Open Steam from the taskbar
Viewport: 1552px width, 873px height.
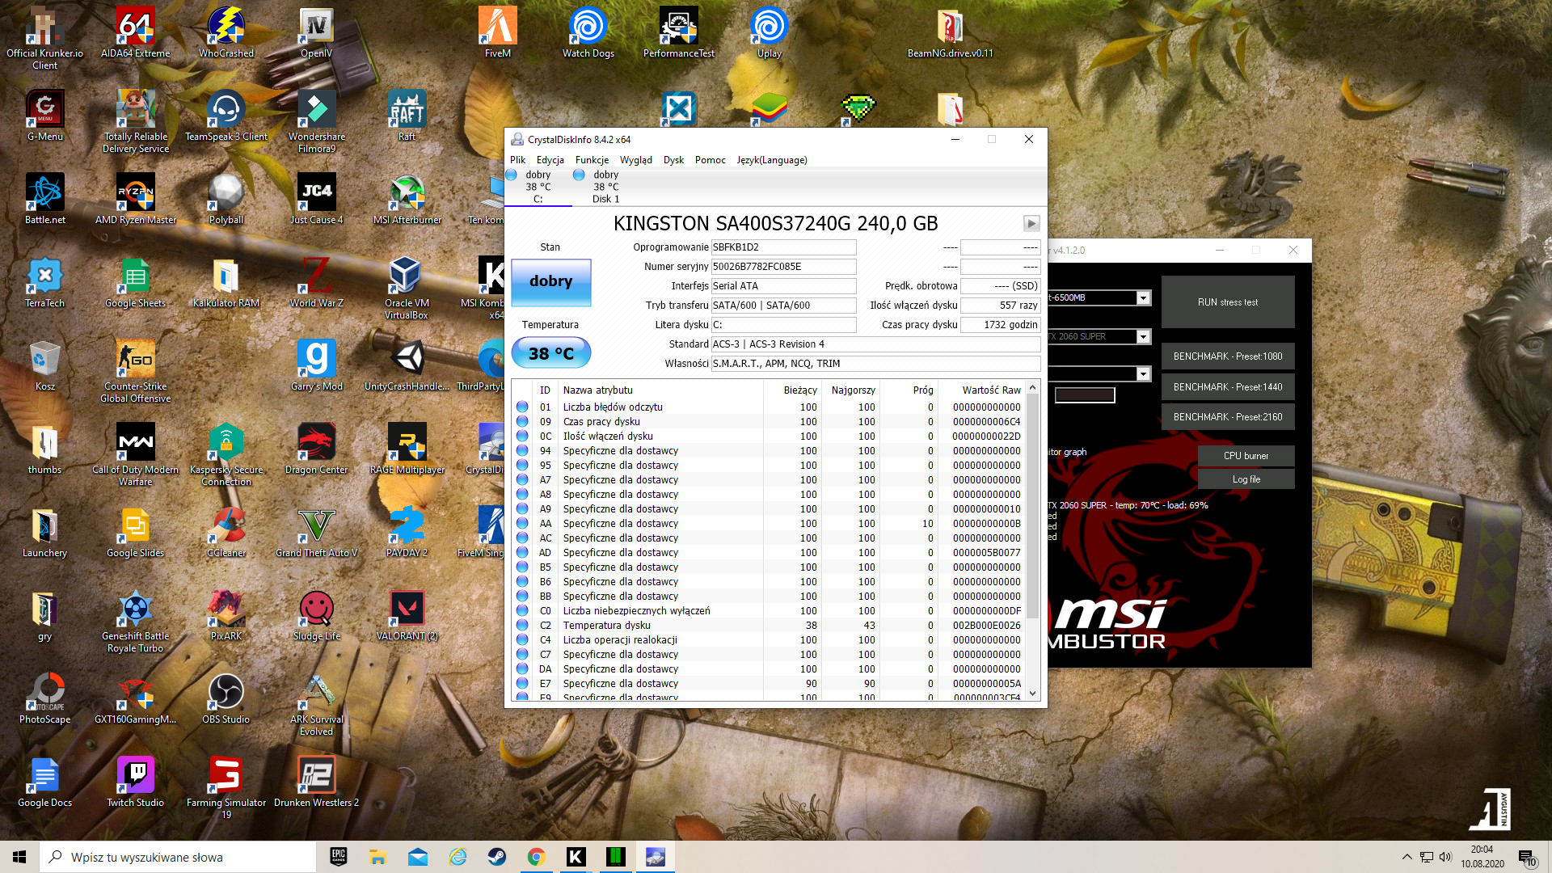point(497,857)
